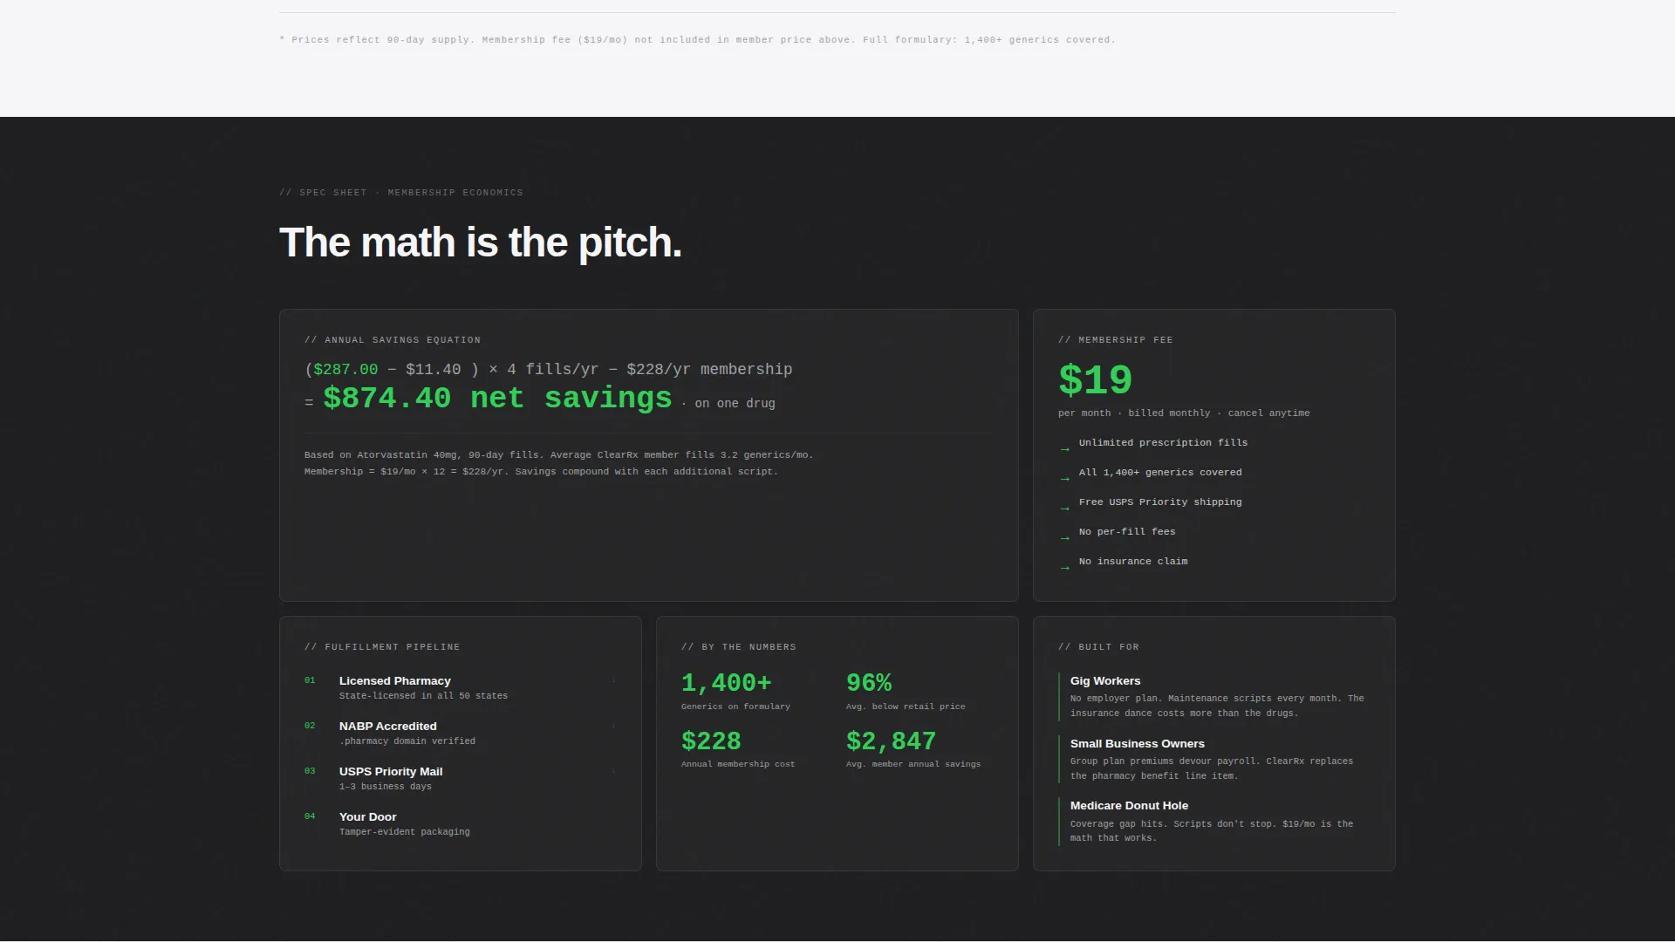
Task: Click the "Avg. below retail price" caption
Action: pos(906,706)
